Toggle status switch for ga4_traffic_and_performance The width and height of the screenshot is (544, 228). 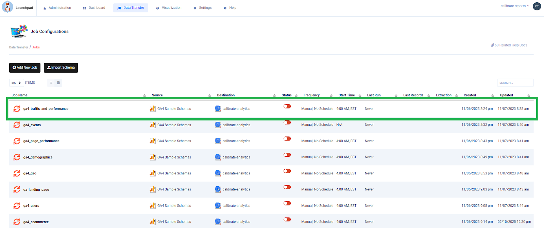[x=287, y=106]
